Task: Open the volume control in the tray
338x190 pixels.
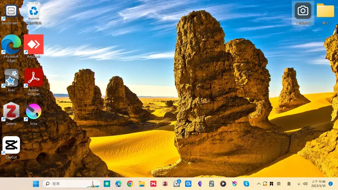Action: [x=305, y=184]
